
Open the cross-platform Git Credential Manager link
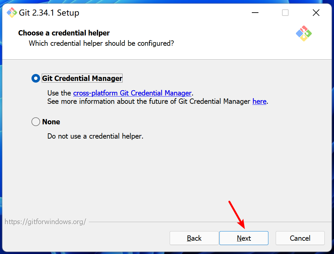tap(132, 93)
